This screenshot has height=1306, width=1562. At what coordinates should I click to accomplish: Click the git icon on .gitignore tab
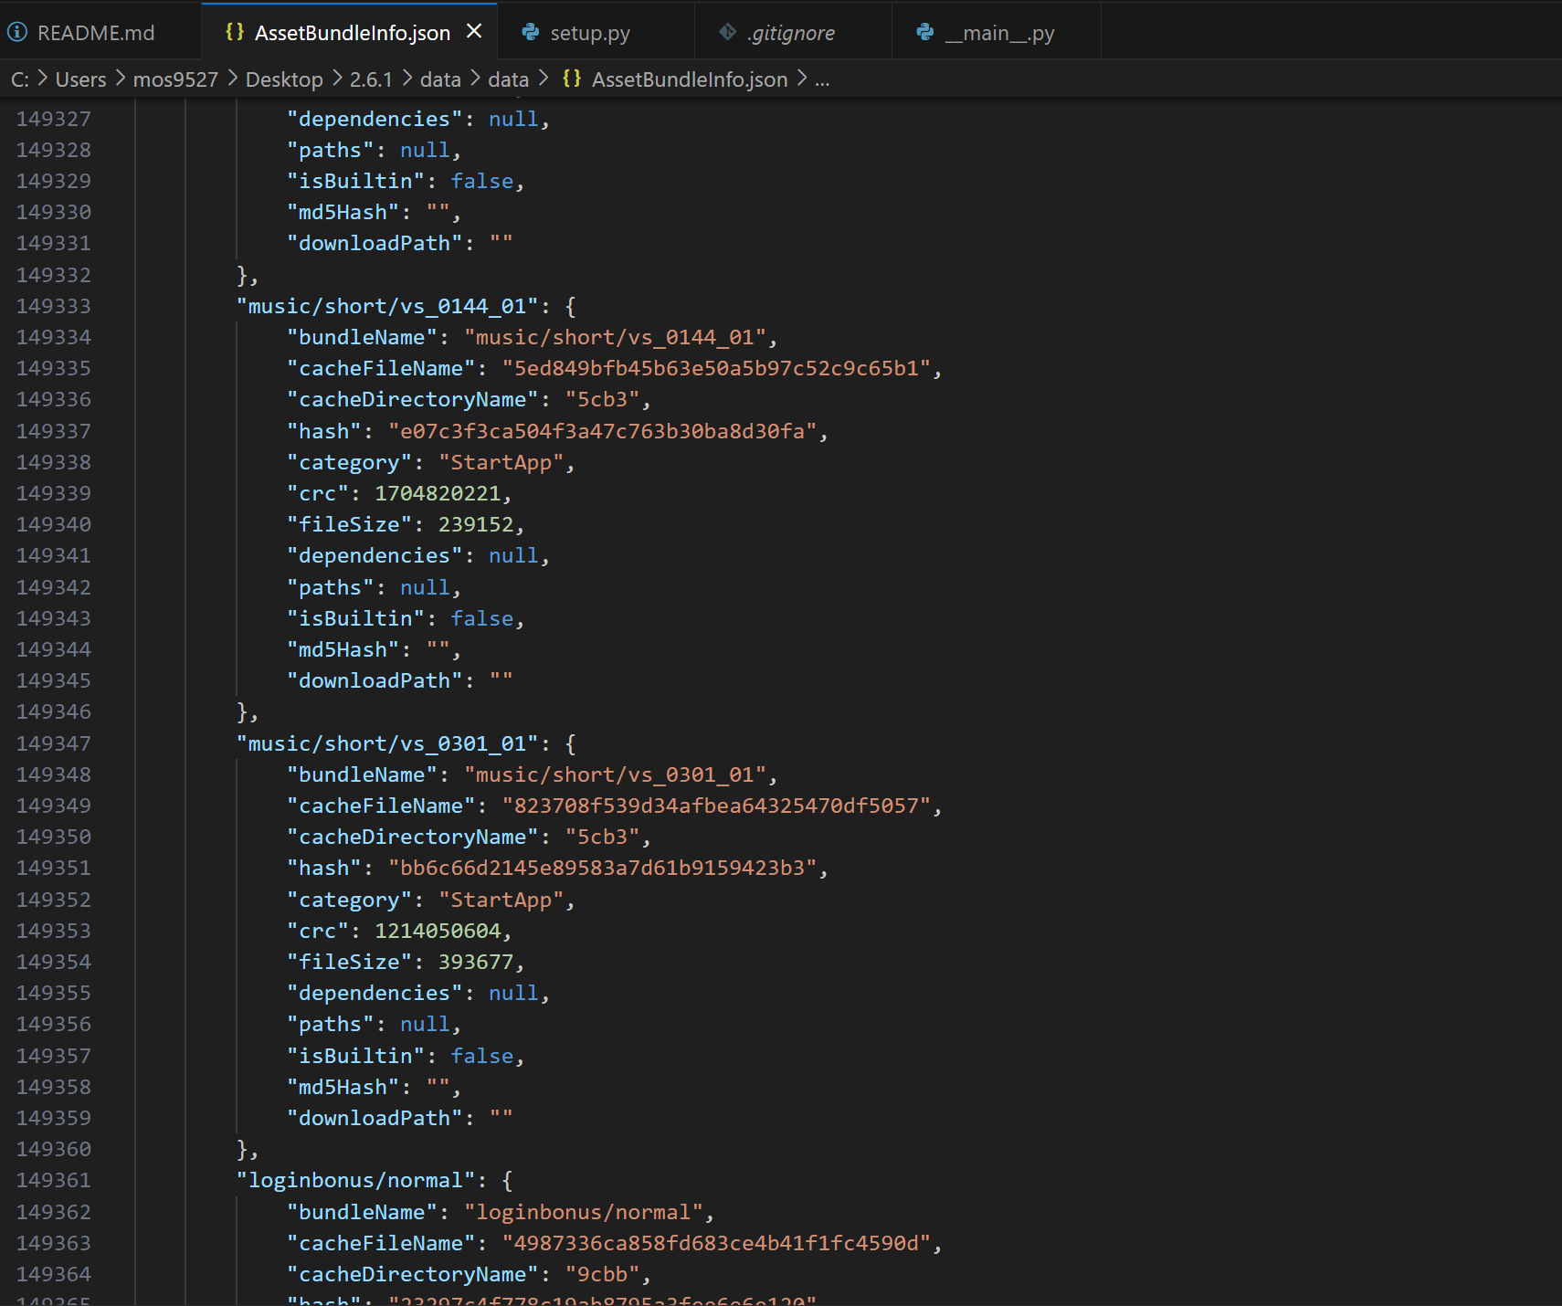(727, 32)
